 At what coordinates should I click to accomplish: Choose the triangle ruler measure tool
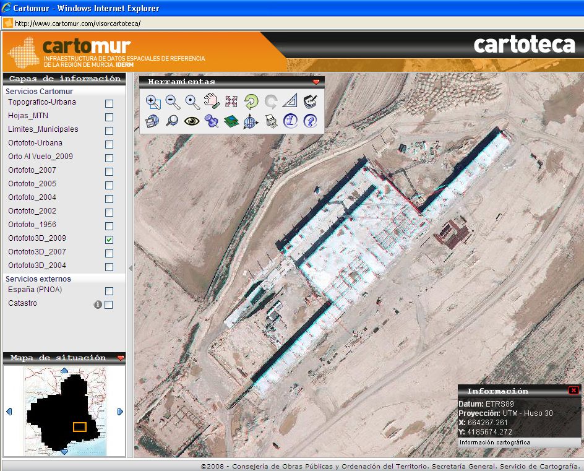point(290,102)
